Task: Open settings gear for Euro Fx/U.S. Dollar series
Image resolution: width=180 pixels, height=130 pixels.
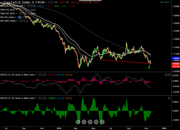Action: point(52,2)
